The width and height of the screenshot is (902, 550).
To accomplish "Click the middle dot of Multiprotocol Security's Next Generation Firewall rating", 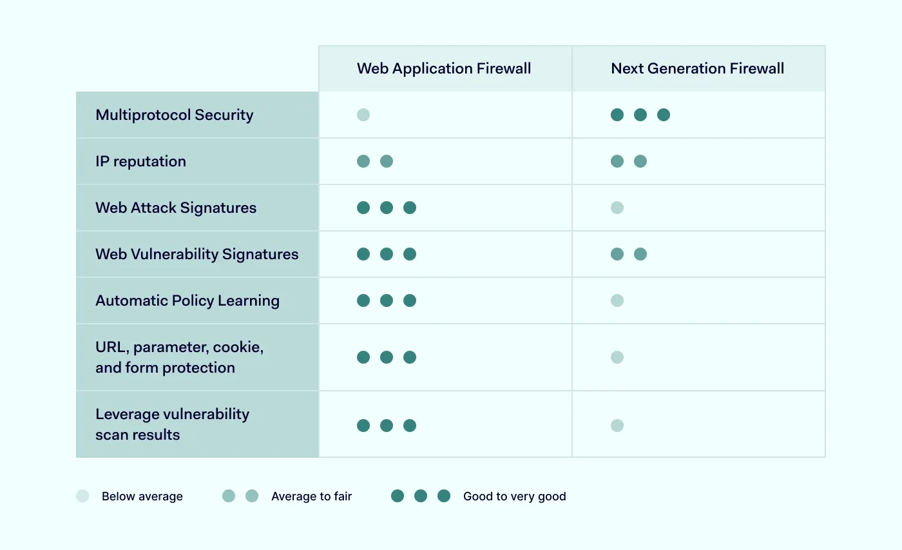I will 640,115.
